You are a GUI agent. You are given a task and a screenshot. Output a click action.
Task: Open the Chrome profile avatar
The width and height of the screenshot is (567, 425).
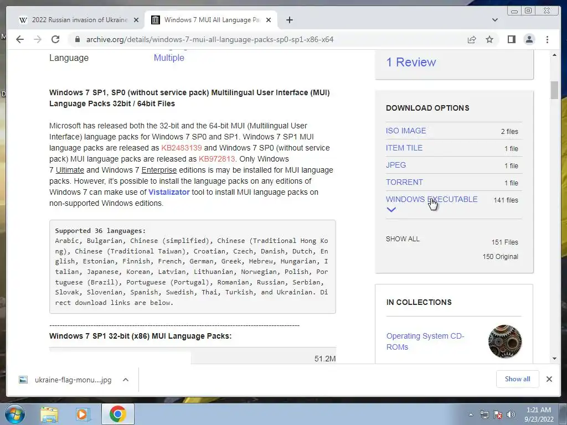coord(529,39)
